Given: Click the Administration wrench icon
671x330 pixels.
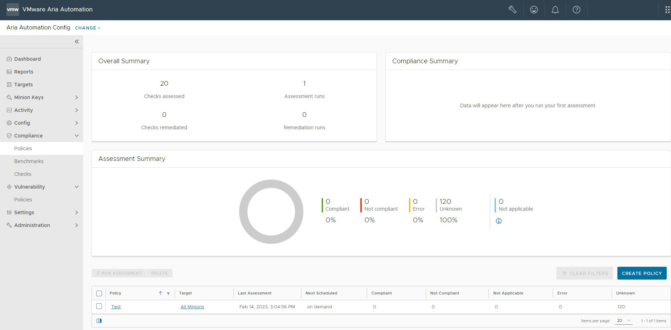Looking at the screenshot, I should 9,225.
